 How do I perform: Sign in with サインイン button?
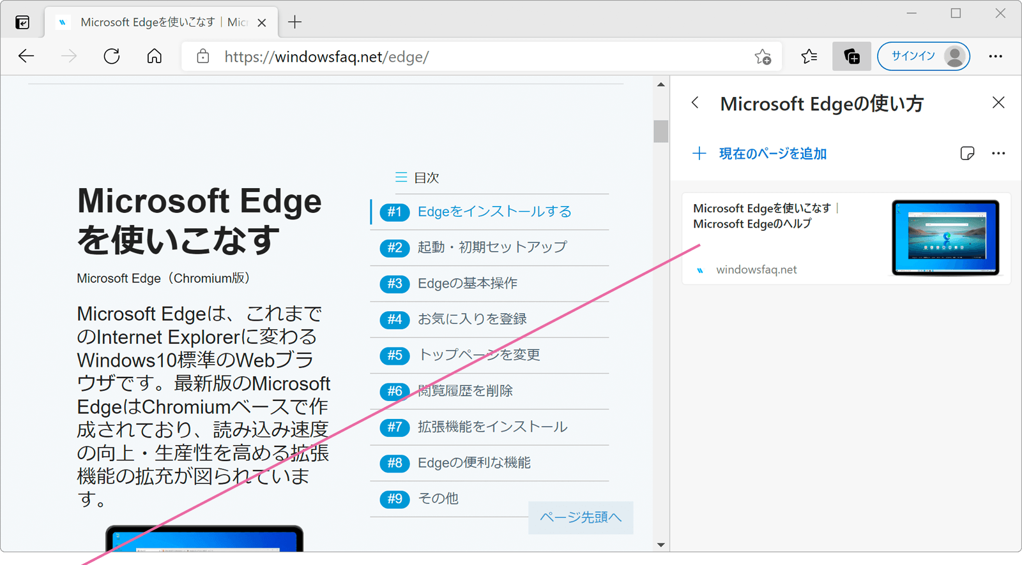click(924, 56)
